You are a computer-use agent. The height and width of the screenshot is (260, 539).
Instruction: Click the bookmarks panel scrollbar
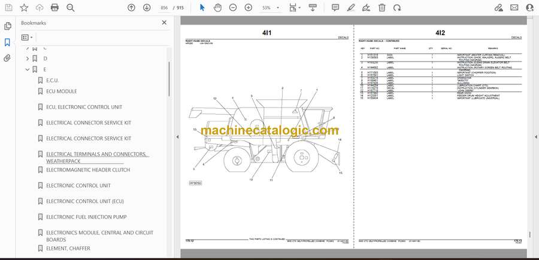coord(169,79)
